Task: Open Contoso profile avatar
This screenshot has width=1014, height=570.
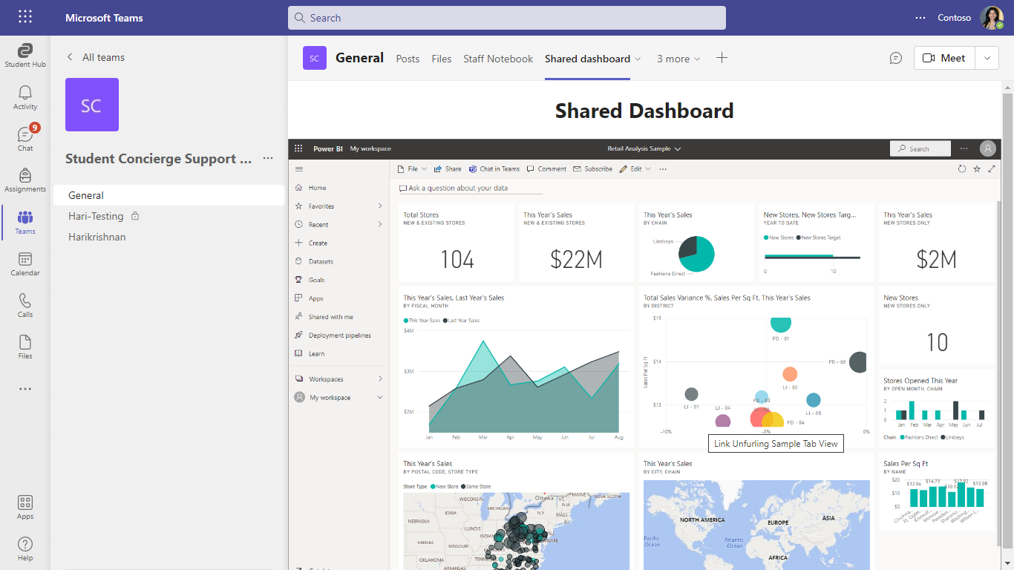Action: click(x=992, y=18)
